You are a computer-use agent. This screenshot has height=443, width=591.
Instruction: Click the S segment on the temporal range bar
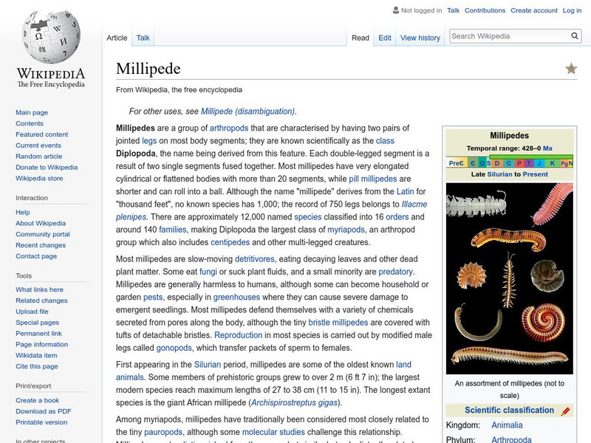pos(488,162)
